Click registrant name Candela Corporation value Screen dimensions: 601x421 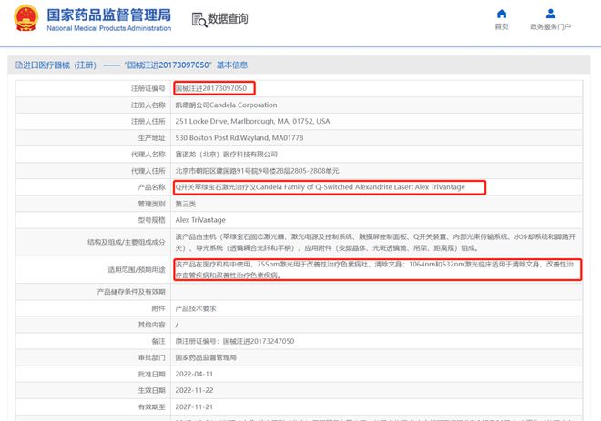click(226, 105)
